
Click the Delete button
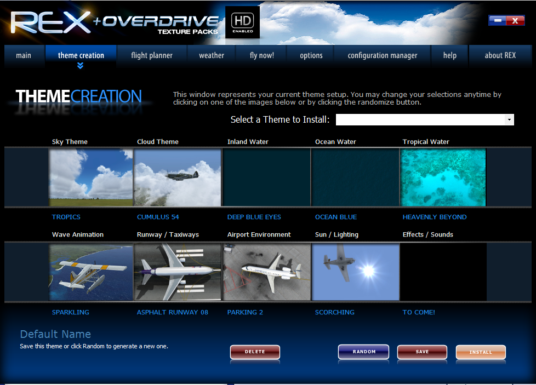click(x=255, y=352)
